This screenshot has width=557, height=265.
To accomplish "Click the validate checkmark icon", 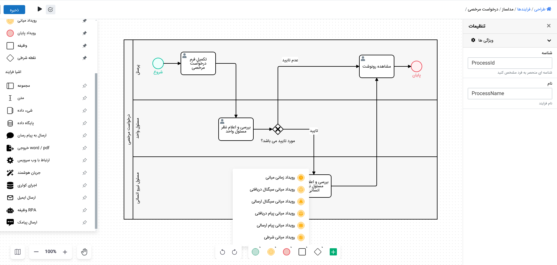I will 51,10.
